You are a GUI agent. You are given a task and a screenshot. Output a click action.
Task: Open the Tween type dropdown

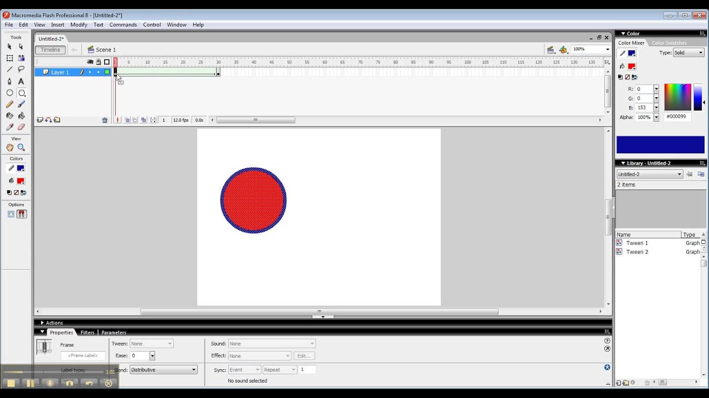coord(151,344)
